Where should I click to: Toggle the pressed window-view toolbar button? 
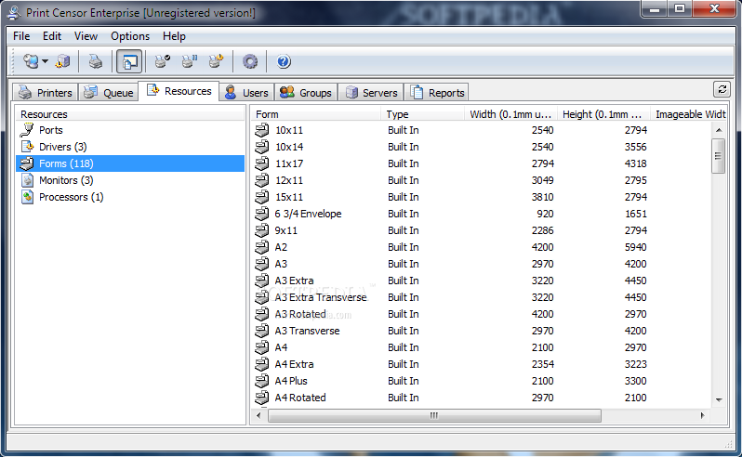pyautogui.click(x=129, y=61)
